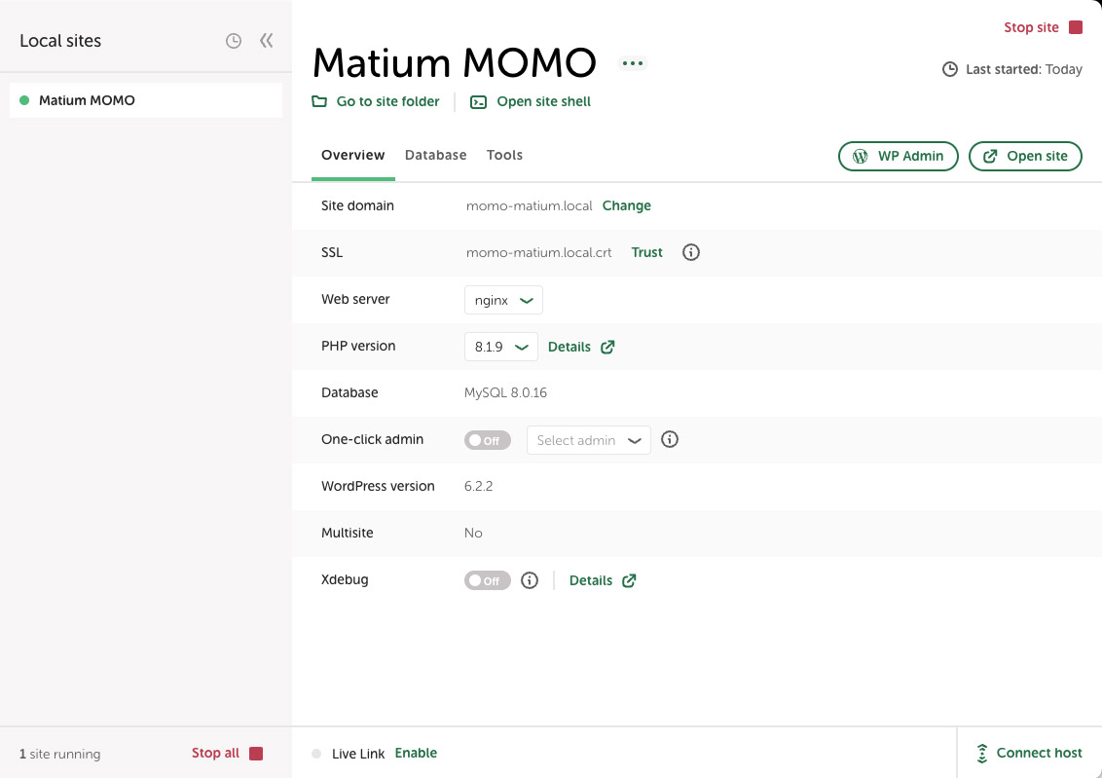Expand the Select admin dropdown

[x=588, y=440]
